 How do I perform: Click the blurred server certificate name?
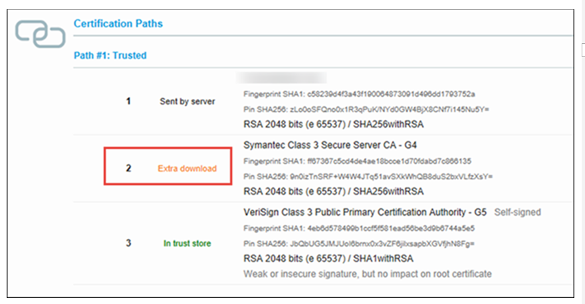pos(281,78)
